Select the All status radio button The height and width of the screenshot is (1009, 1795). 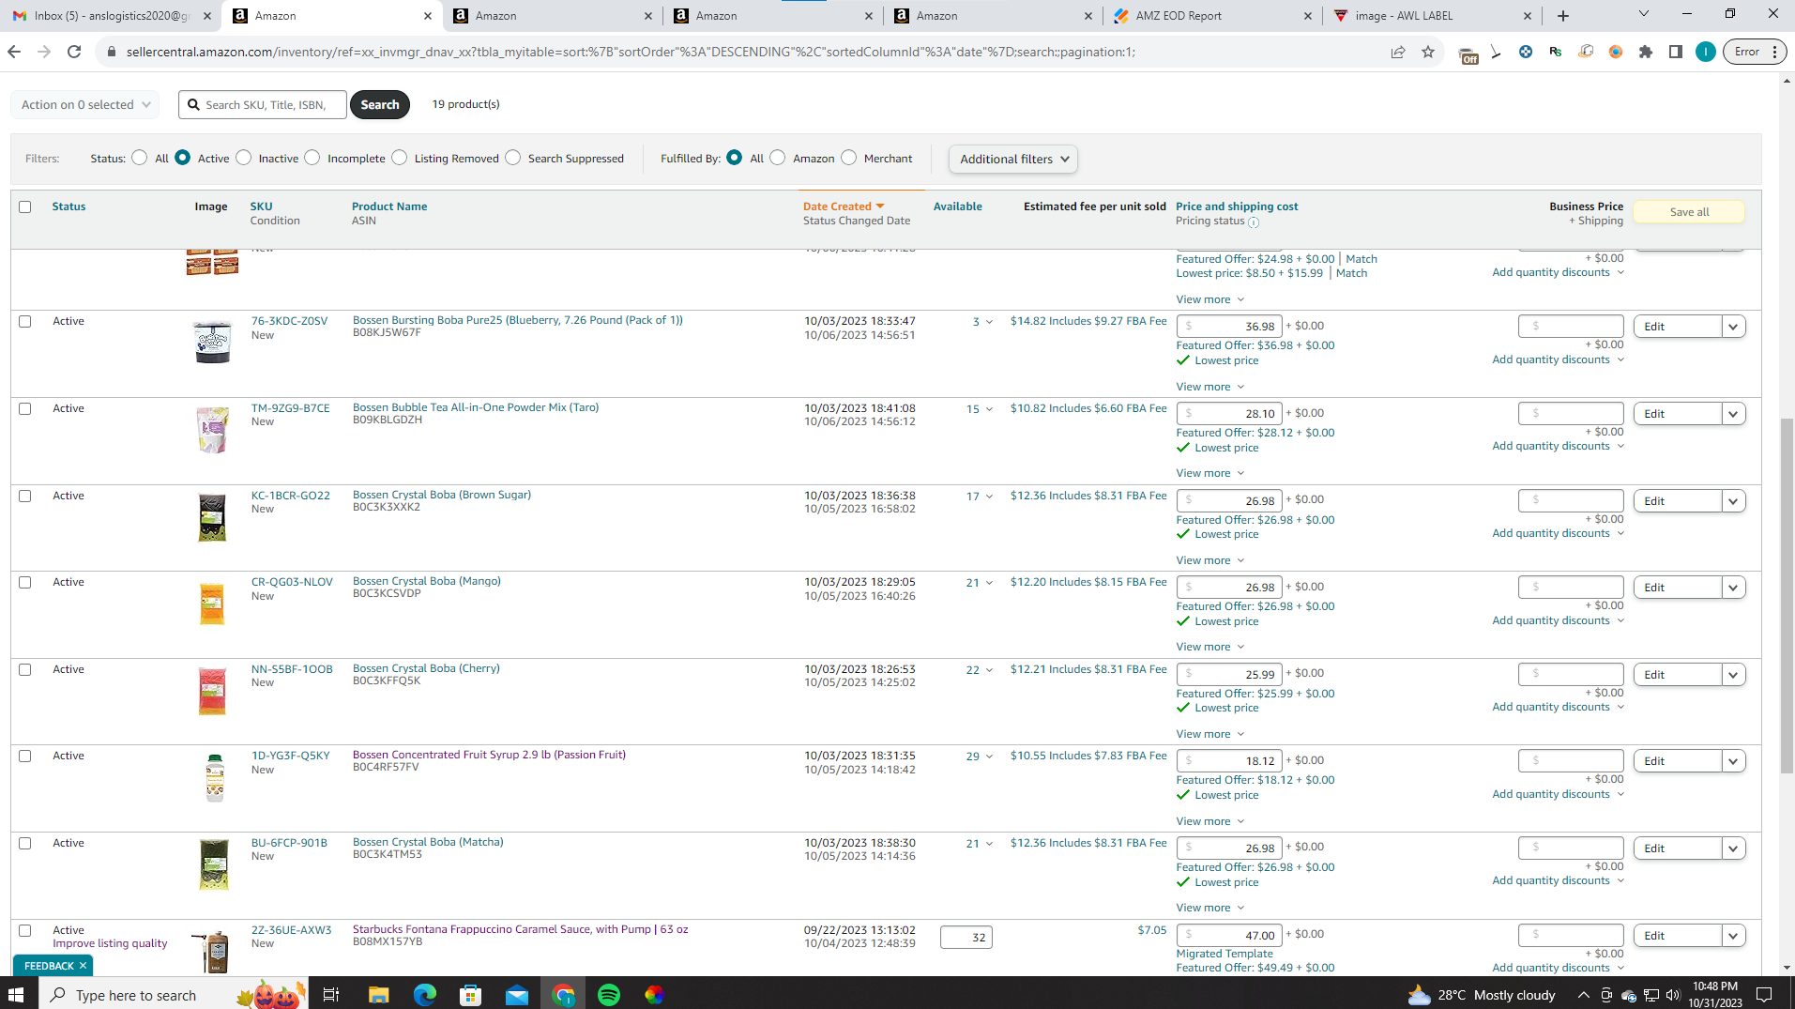tap(140, 158)
